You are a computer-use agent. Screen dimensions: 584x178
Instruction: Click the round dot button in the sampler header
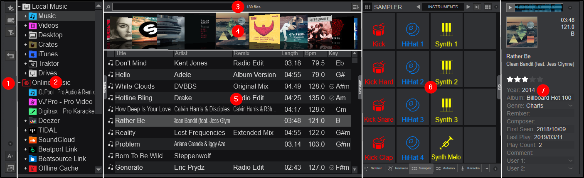497,7
